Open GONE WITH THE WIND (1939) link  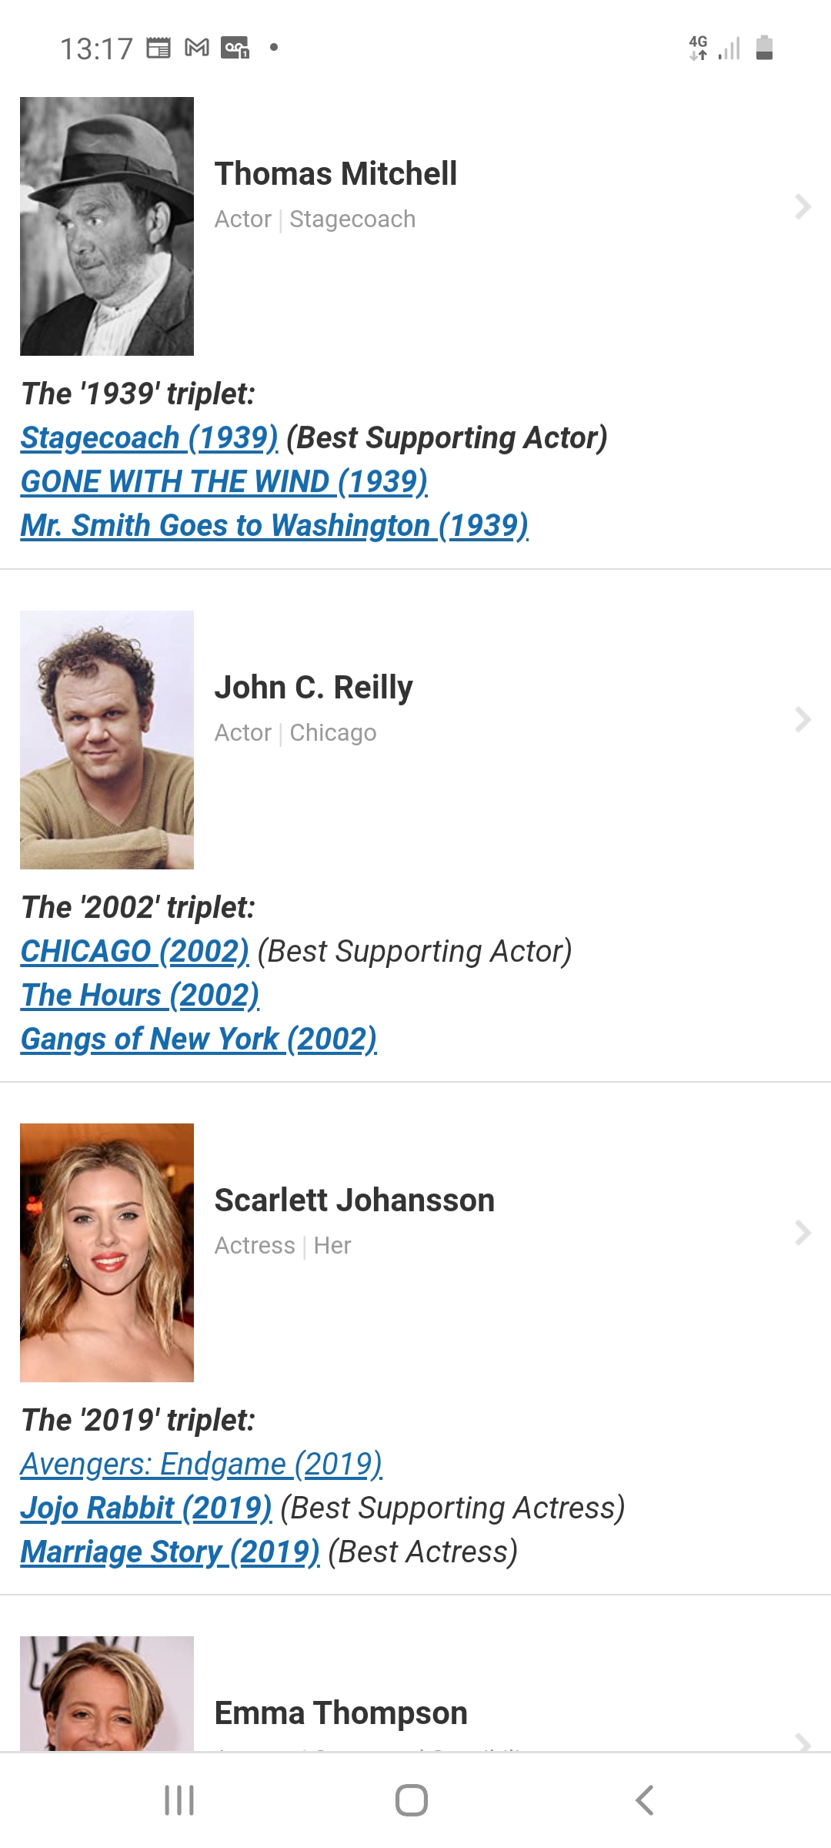click(x=224, y=481)
